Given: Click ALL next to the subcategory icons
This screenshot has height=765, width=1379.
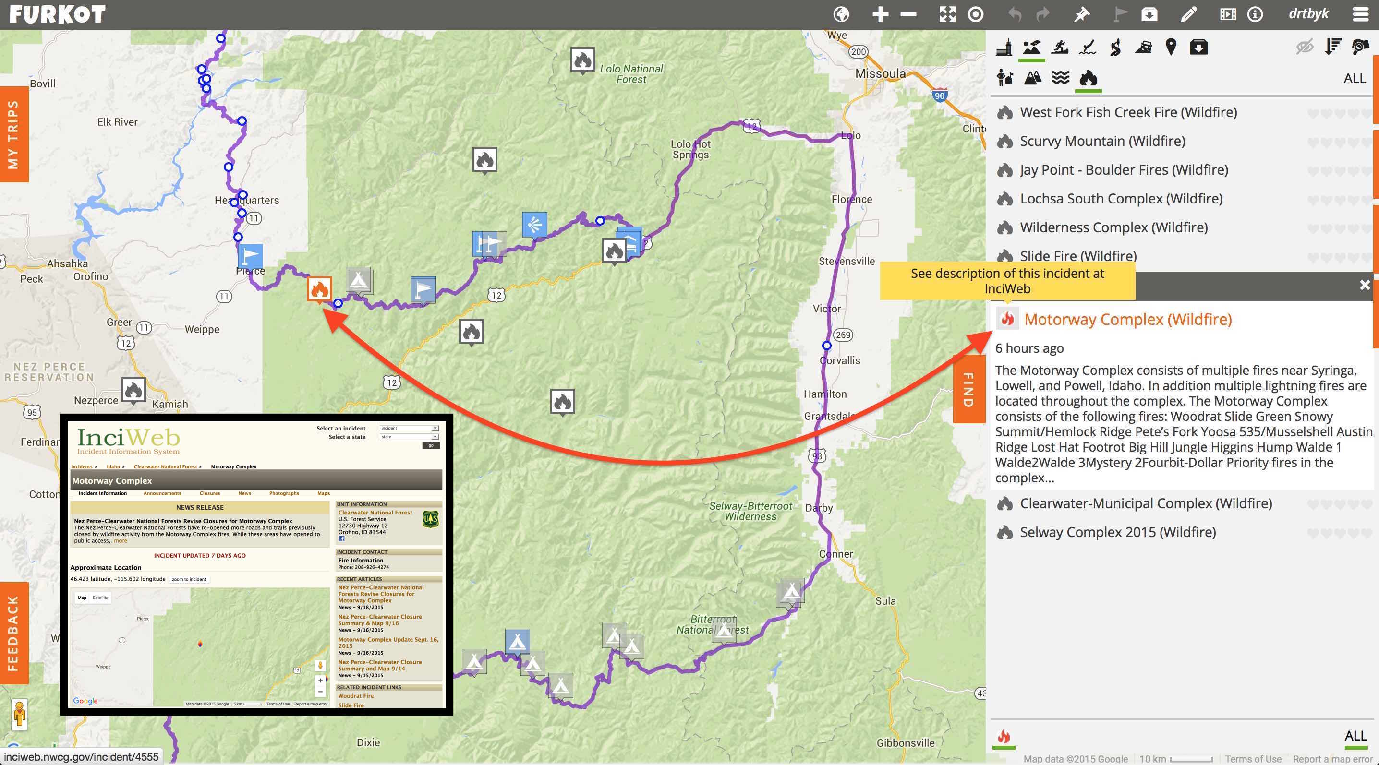Looking at the screenshot, I should (x=1355, y=79).
